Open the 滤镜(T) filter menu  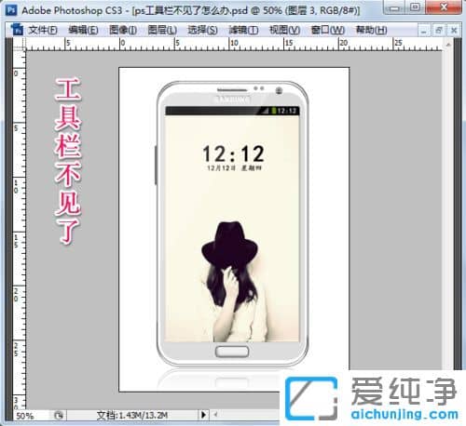click(243, 30)
